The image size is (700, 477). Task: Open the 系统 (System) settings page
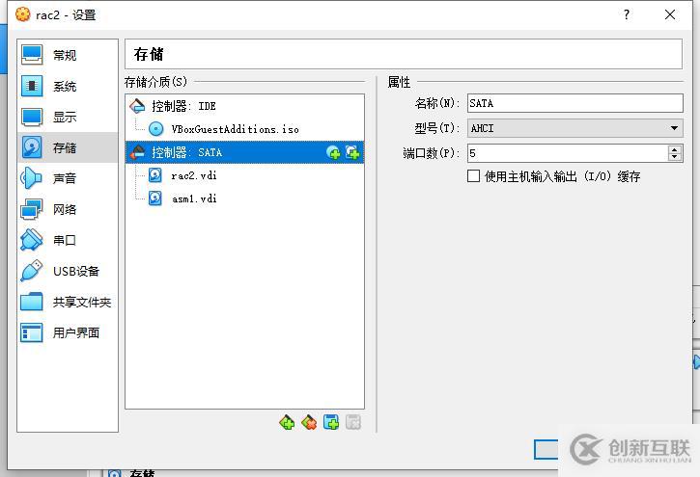coord(68,86)
